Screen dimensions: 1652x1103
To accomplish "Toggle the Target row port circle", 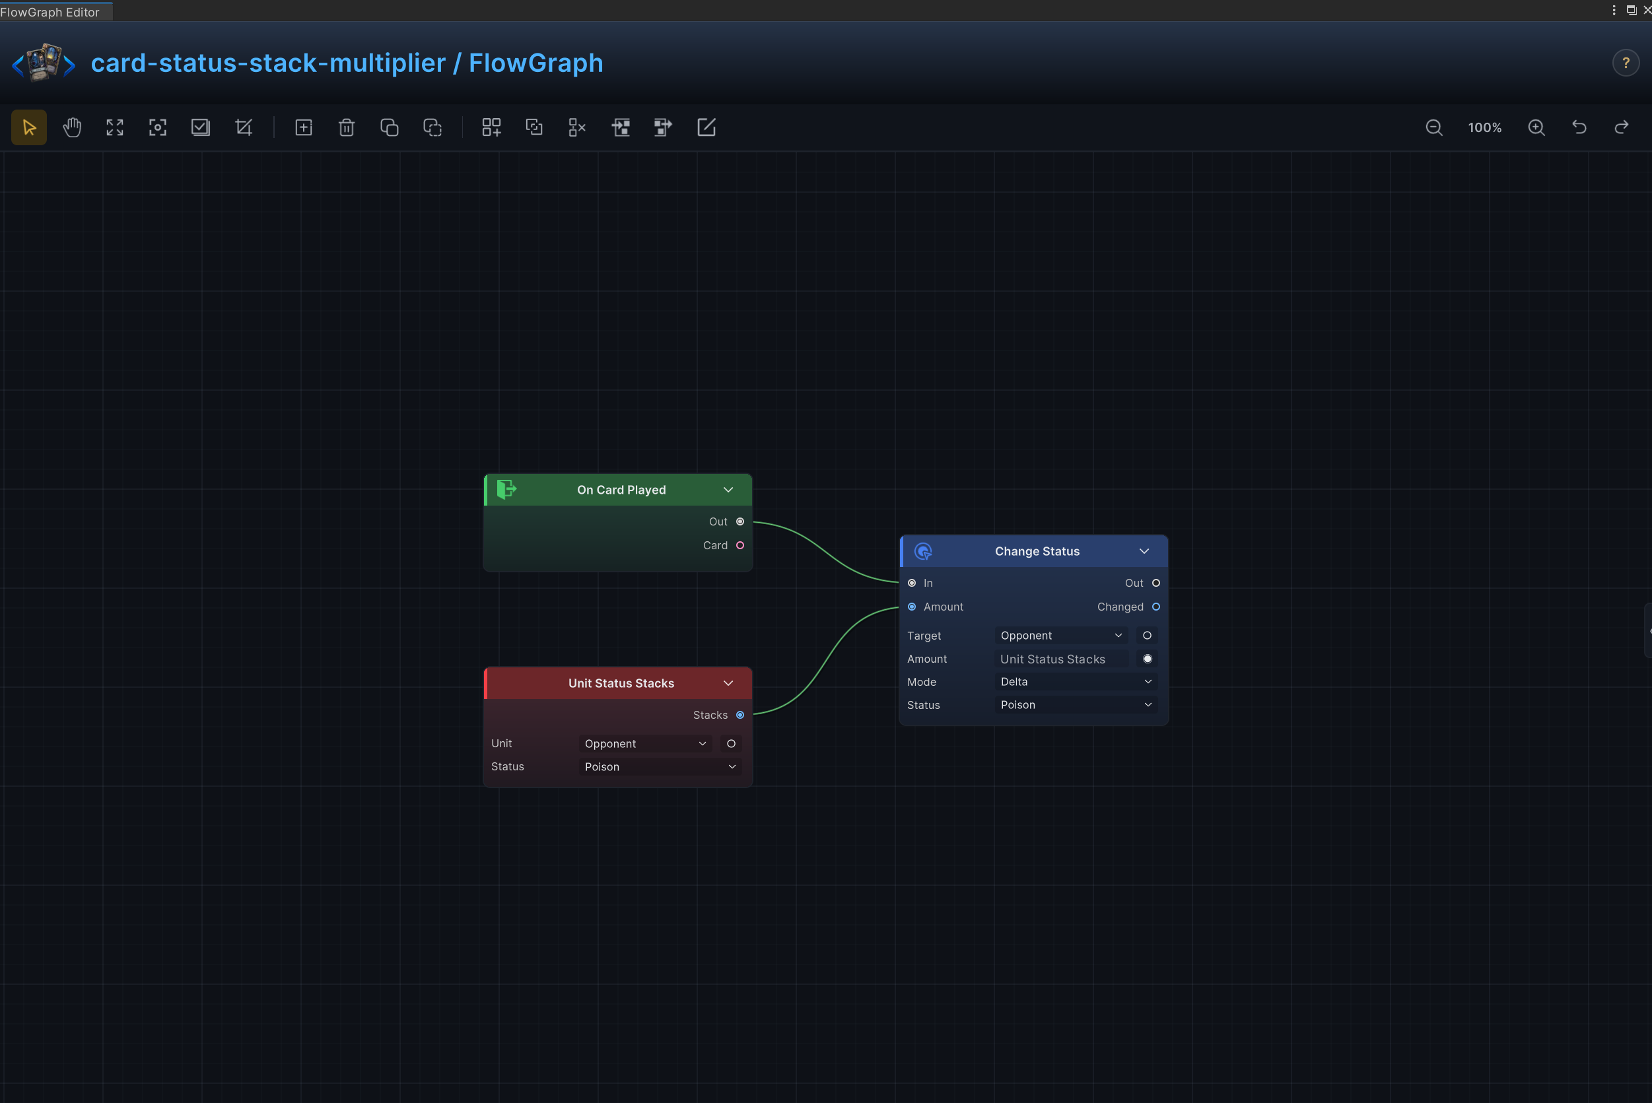I will point(1147,635).
